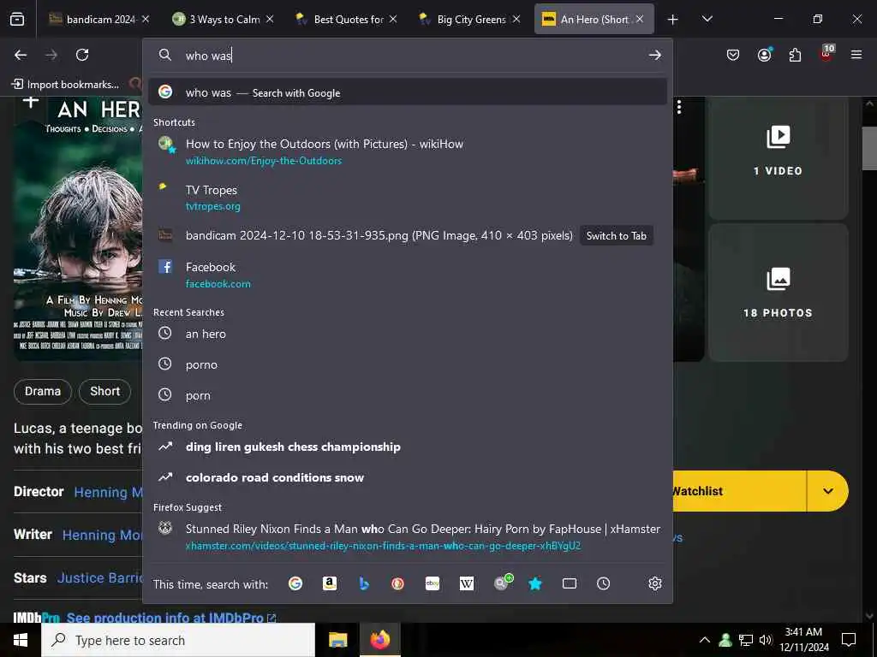Select recent search 'an hero'
This screenshot has width=877, height=657.
click(x=408, y=334)
